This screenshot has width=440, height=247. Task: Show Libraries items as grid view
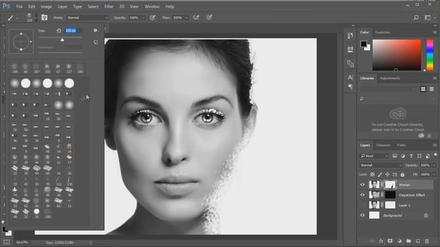[423, 89]
